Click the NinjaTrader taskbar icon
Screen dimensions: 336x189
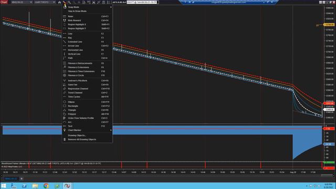point(67,186)
